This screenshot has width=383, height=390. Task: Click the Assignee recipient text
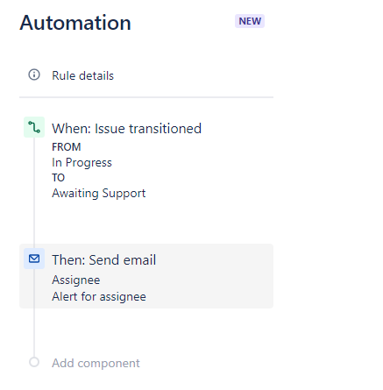click(76, 280)
